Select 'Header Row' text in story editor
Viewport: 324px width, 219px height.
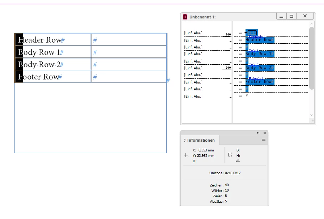(258, 40)
